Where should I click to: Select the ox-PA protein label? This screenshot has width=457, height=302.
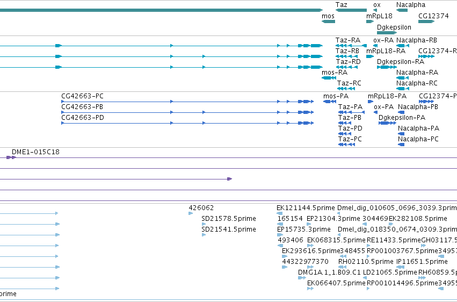pos(383,107)
